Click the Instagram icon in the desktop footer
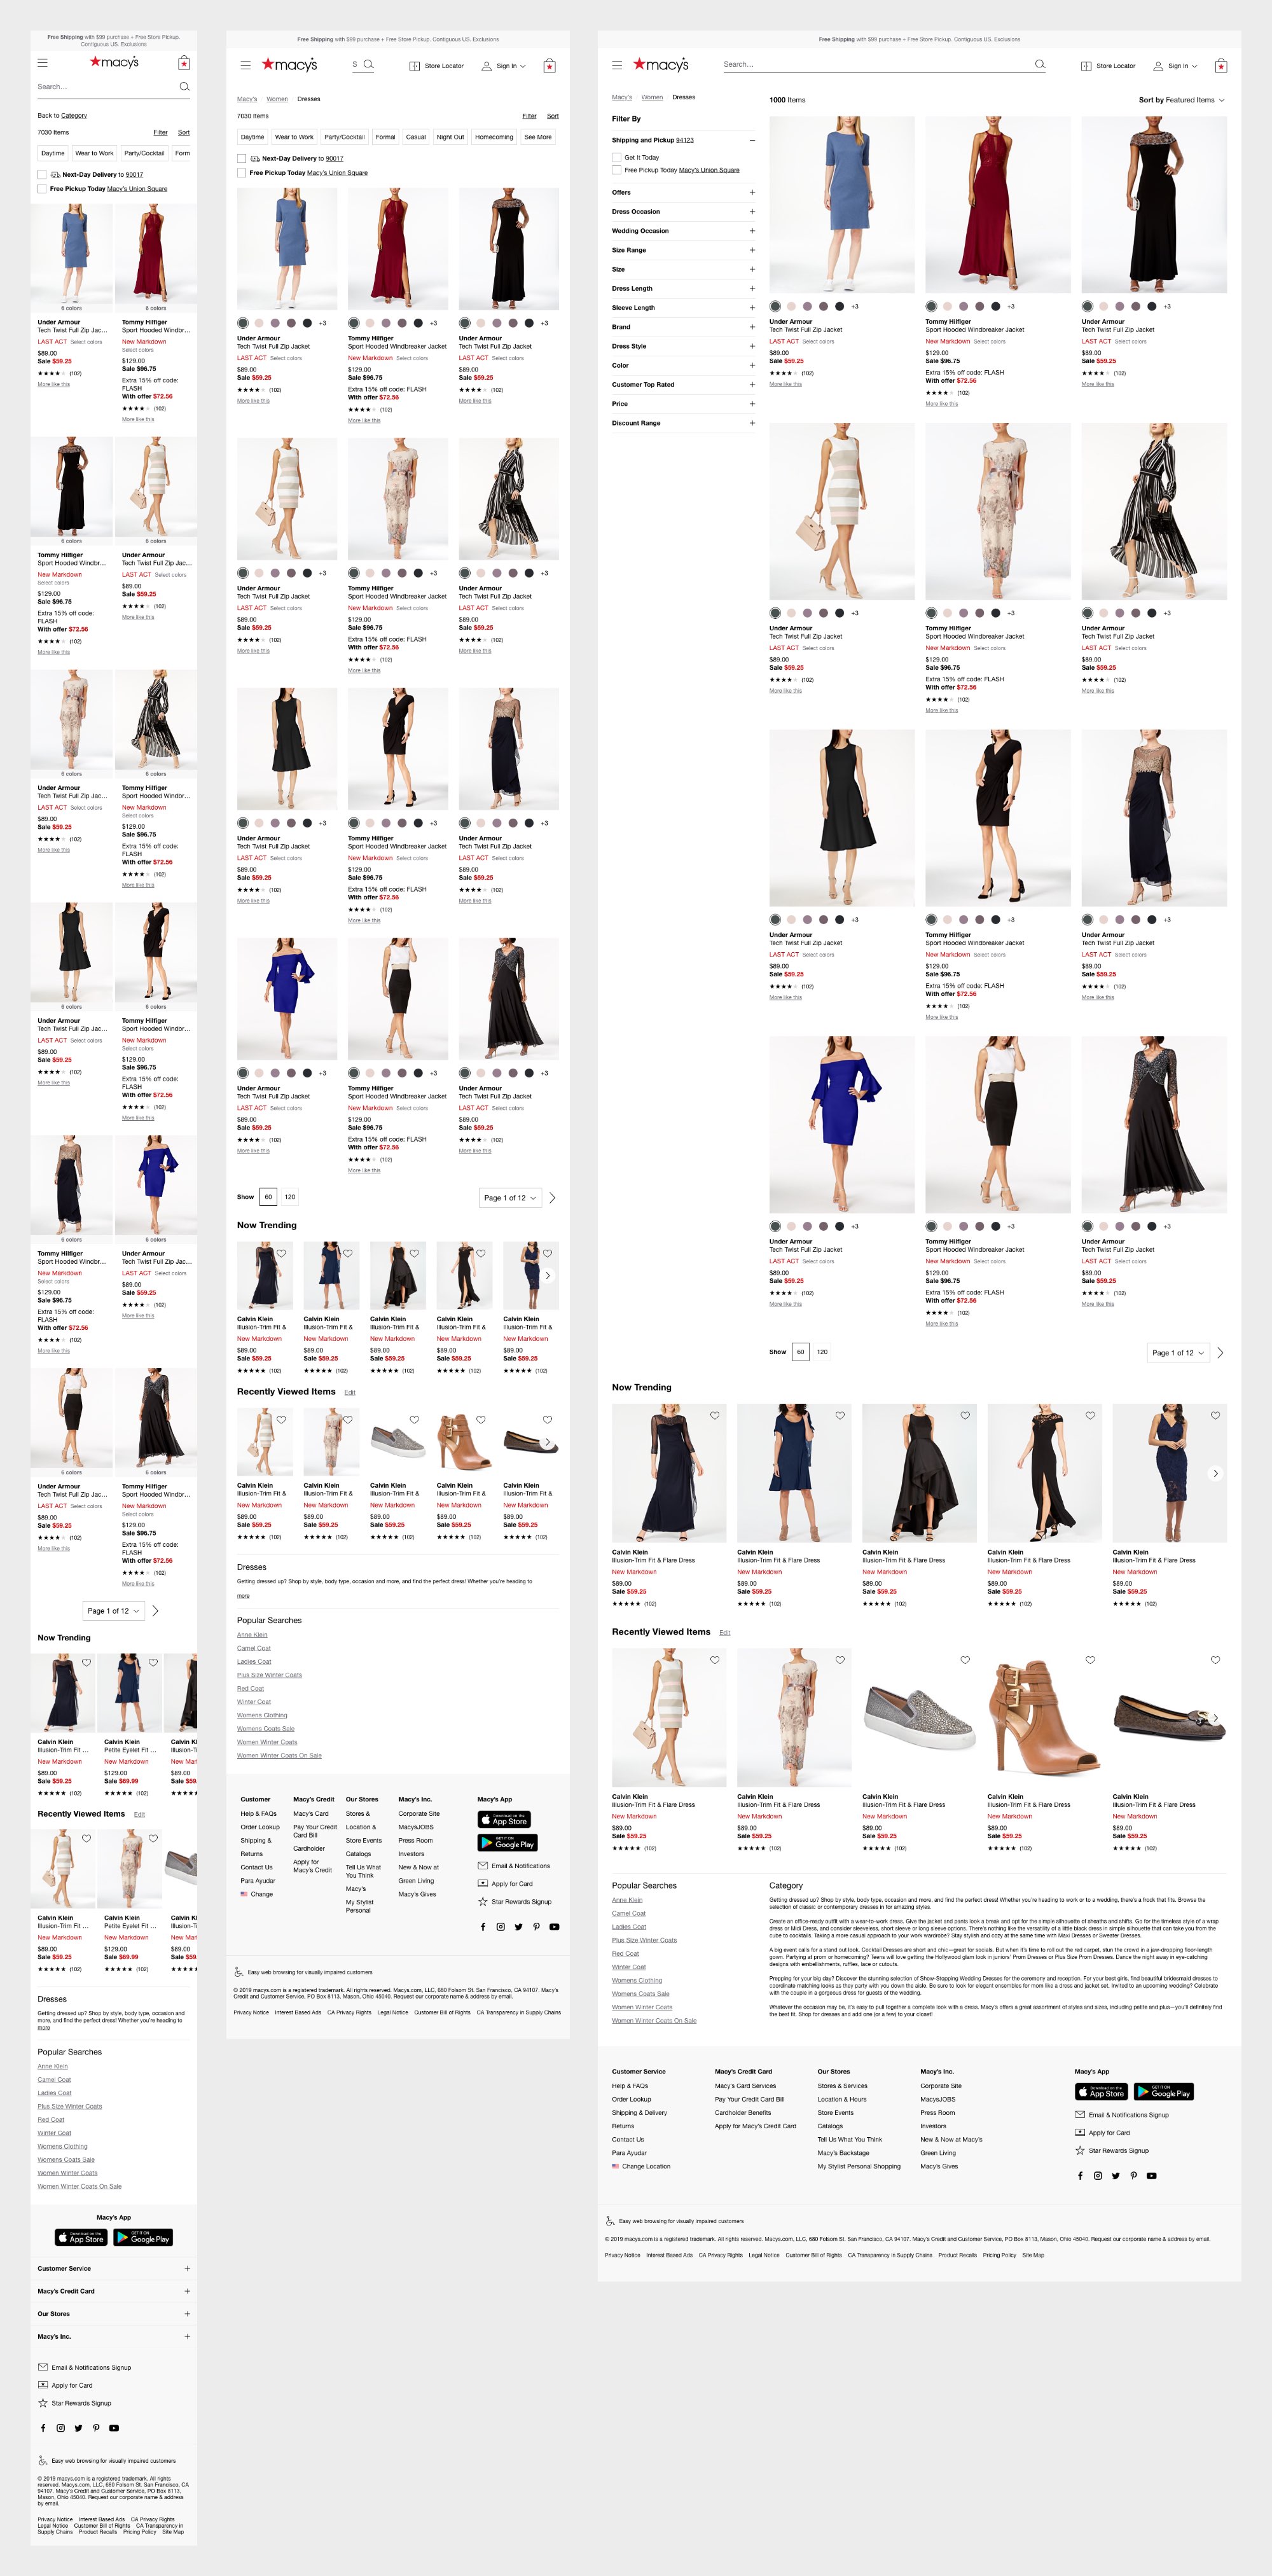Image resolution: width=1272 pixels, height=2576 pixels. pyautogui.click(x=1098, y=2176)
